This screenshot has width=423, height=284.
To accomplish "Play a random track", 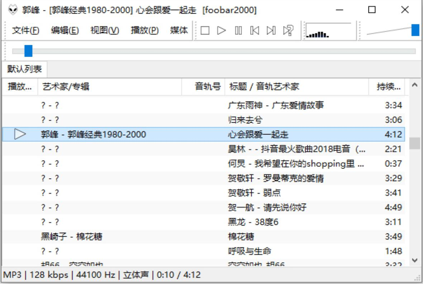I will (x=288, y=30).
